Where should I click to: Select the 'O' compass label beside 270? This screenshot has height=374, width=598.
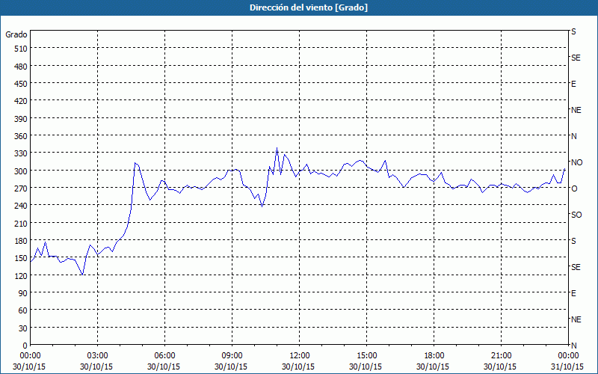point(574,188)
